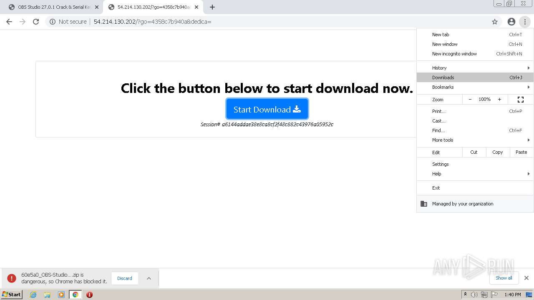Close the three-dot Chrome menu button

[525, 22]
